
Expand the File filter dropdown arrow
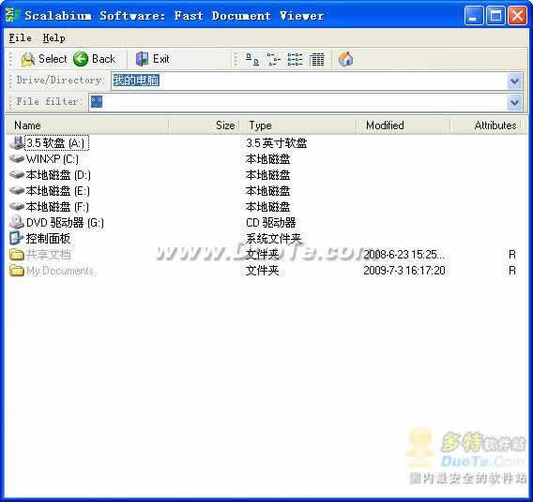click(x=514, y=102)
